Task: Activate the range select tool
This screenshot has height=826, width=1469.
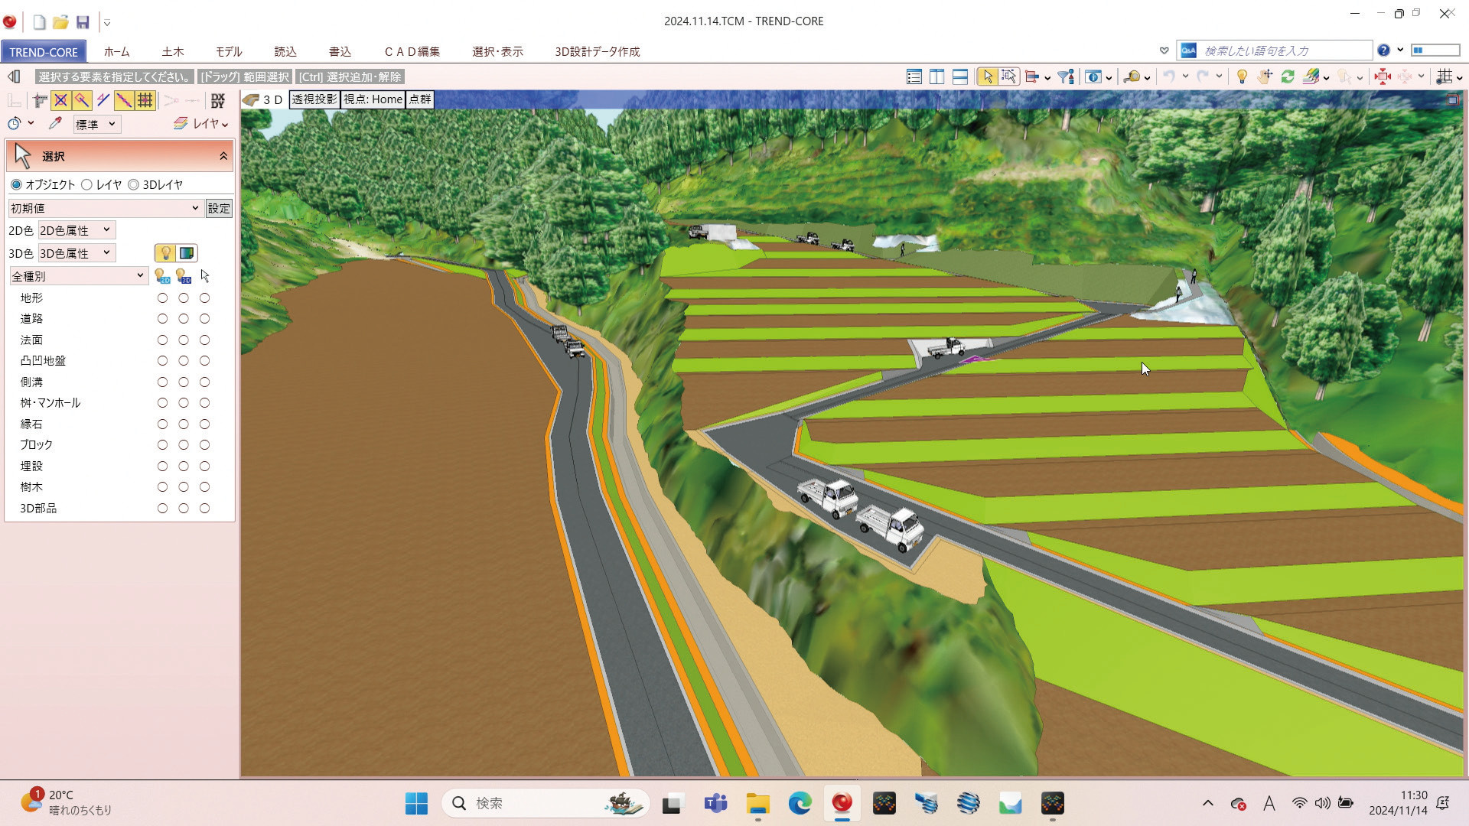Action: [1008, 76]
